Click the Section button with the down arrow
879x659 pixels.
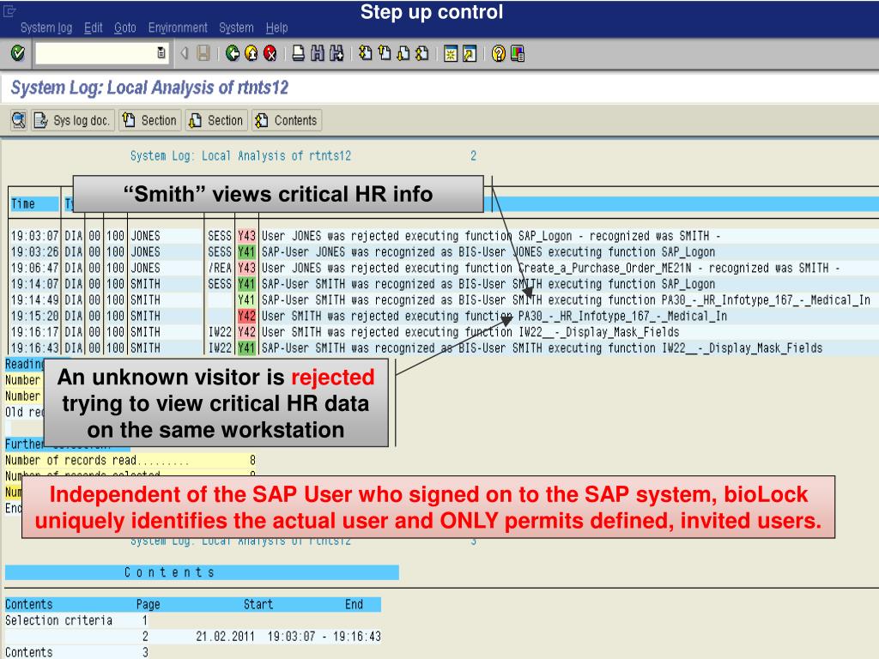click(215, 120)
